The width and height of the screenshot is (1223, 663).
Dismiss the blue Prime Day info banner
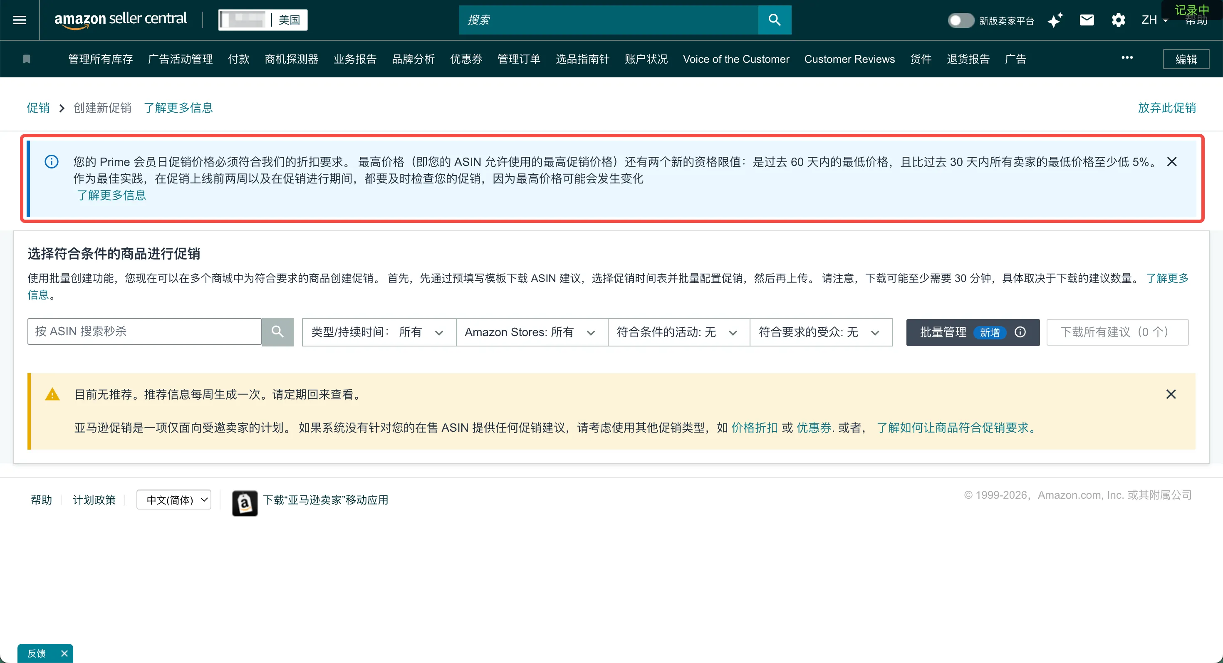pos(1172,162)
